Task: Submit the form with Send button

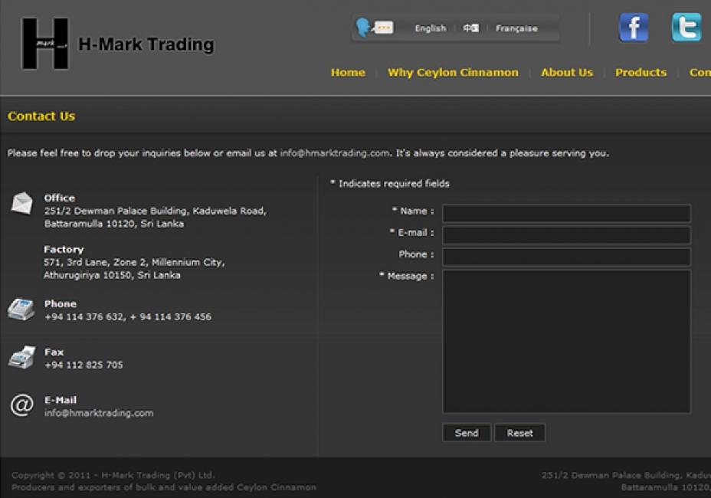Action: click(467, 433)
